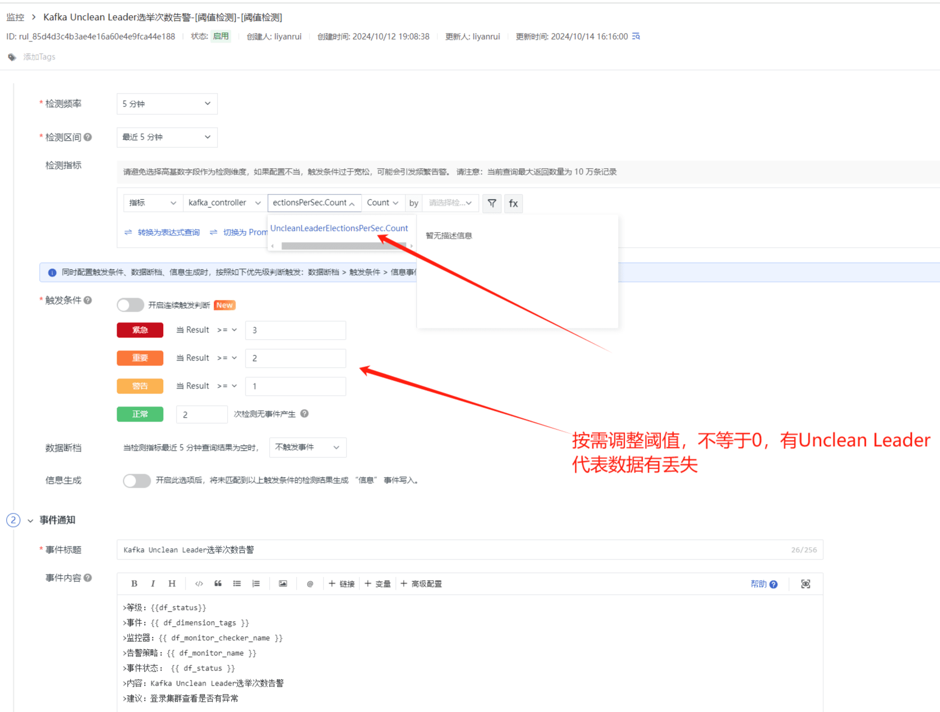This screenshot has width=940, height=712.
Task: Click 转换为表达式查询 link
Action: click(x=169, y=232)
